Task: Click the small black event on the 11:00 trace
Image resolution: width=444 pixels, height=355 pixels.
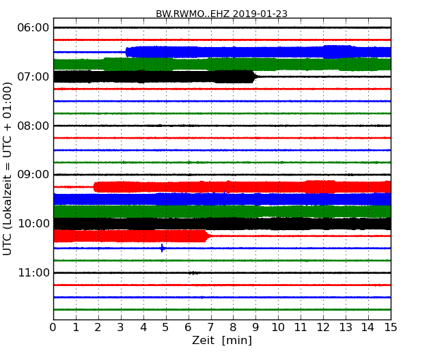Action: click(193, 273)
